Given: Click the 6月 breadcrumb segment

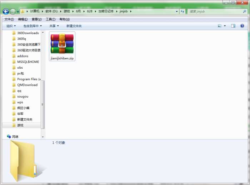Looking at the screenshot, I should 78,11.
